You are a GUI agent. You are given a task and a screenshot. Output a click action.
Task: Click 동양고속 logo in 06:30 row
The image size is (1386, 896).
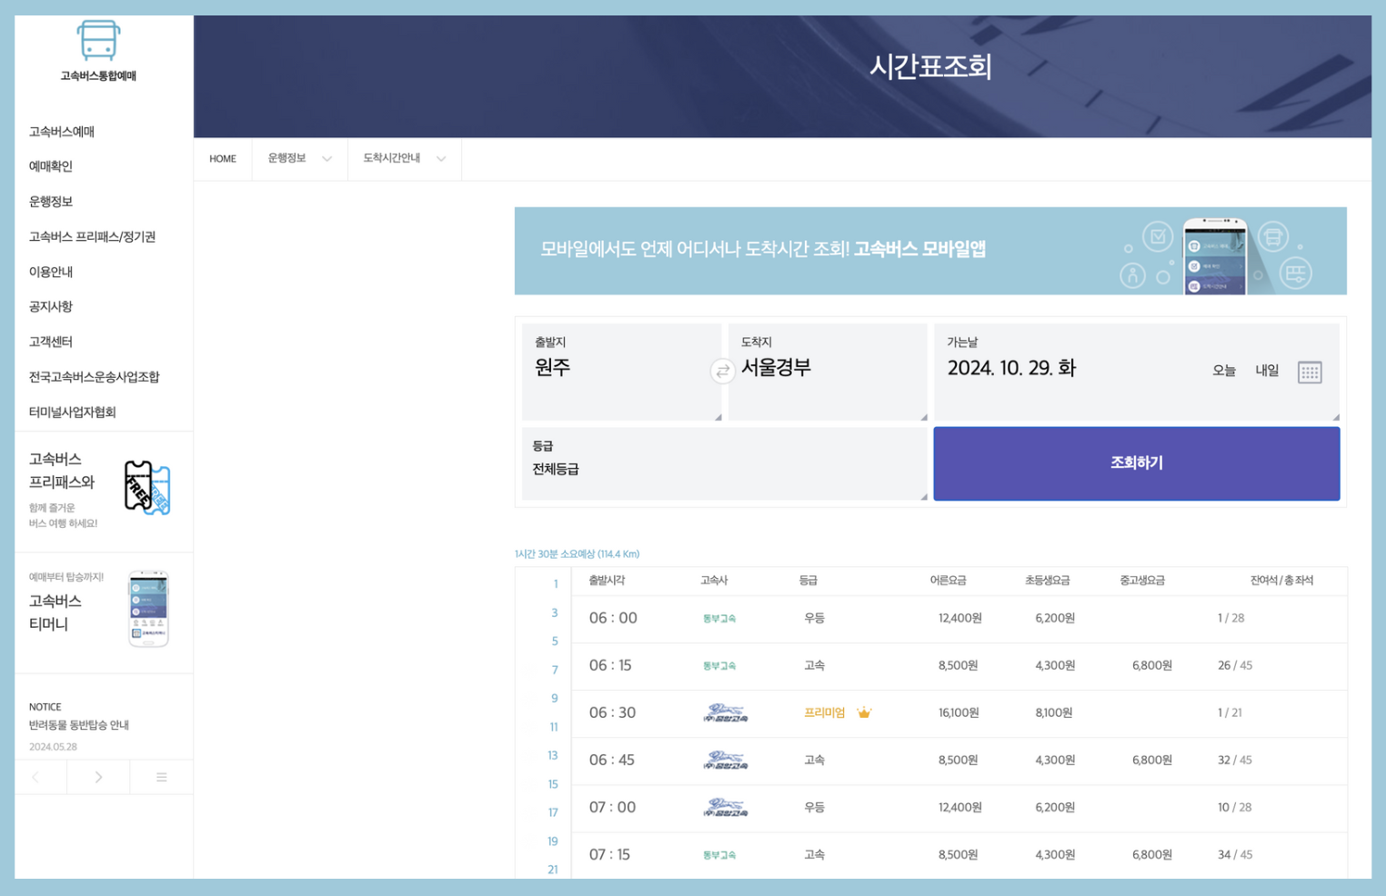726,712
